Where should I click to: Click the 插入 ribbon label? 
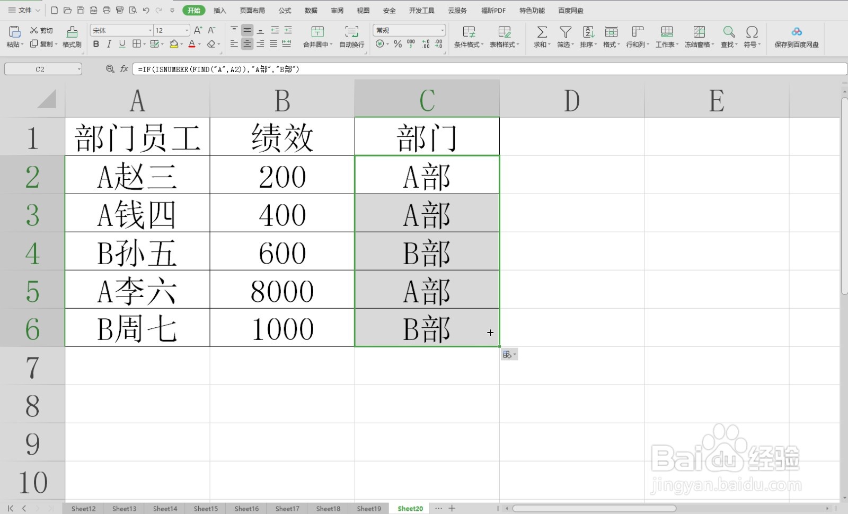pyautogui.click(x=219, y=10)
